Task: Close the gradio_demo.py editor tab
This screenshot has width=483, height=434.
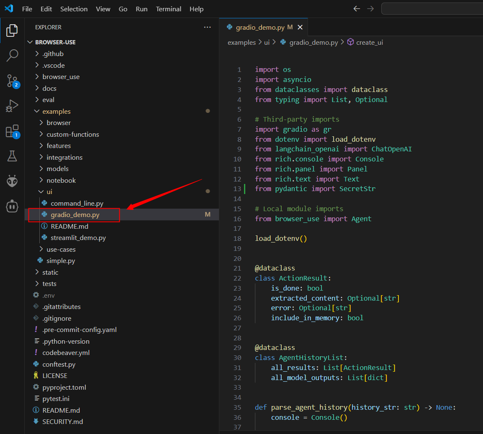Action: point(300,28)
